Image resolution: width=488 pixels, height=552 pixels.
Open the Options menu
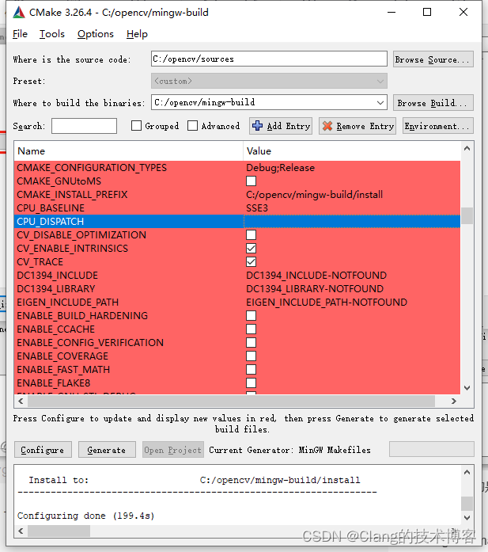[x=96, y=34]
